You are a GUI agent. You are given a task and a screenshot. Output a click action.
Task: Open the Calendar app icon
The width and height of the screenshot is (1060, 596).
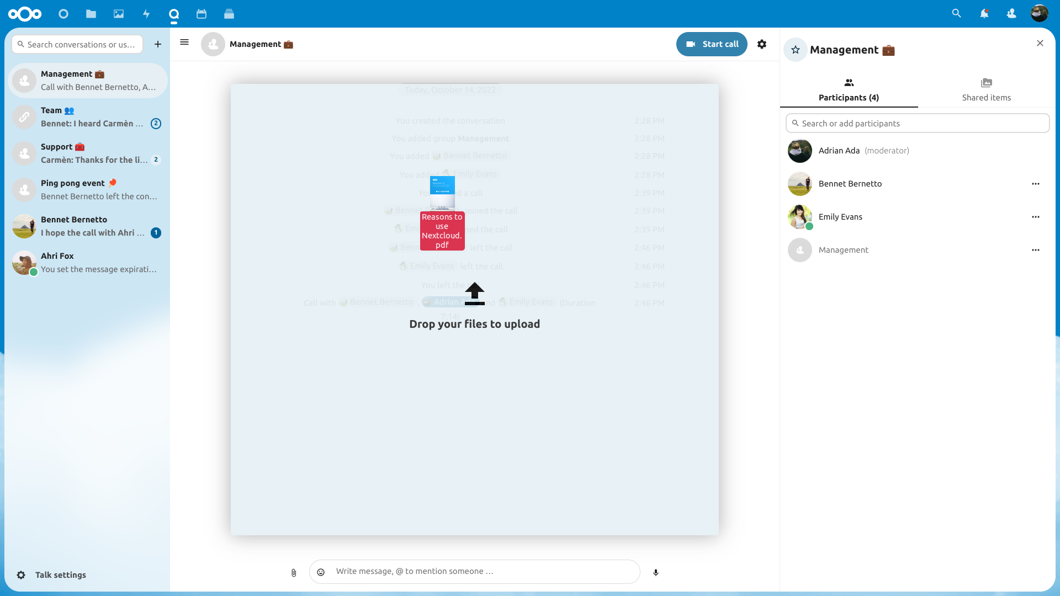[202, 14]
